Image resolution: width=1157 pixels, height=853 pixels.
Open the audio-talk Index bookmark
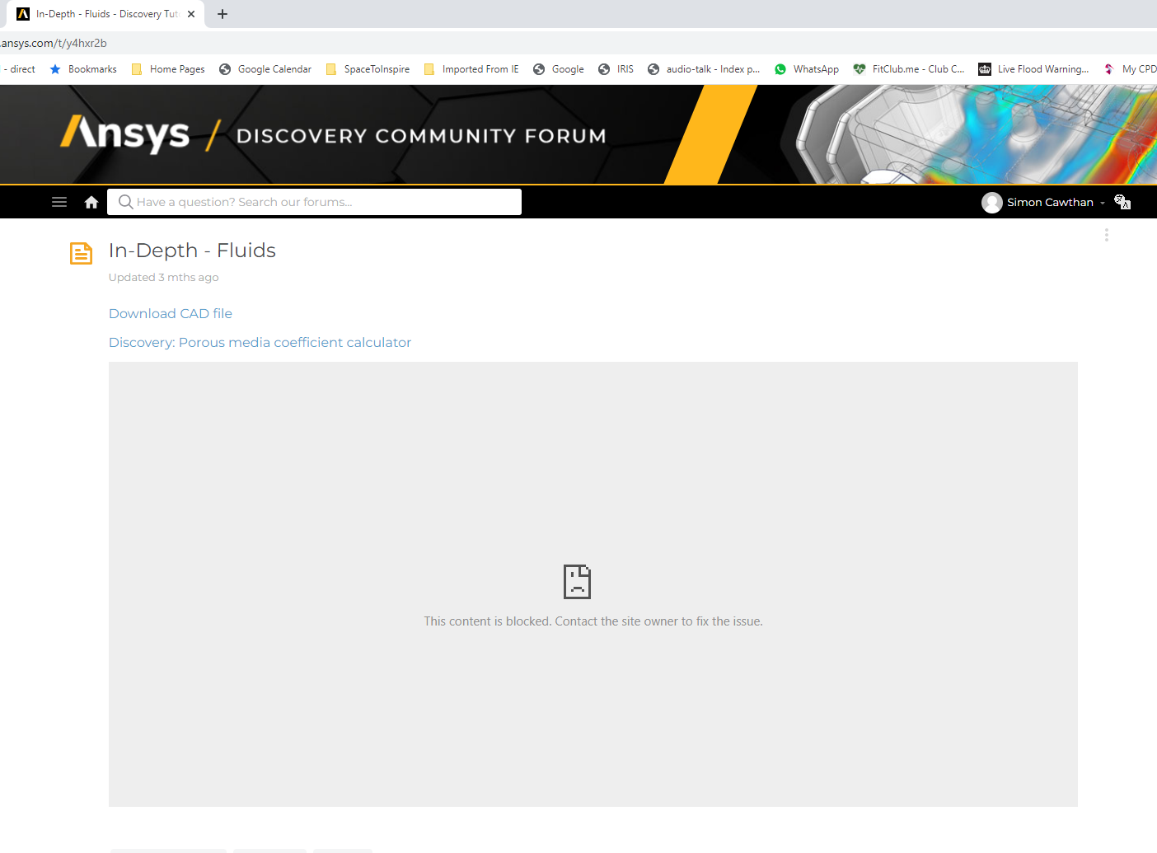coord(704,69)
